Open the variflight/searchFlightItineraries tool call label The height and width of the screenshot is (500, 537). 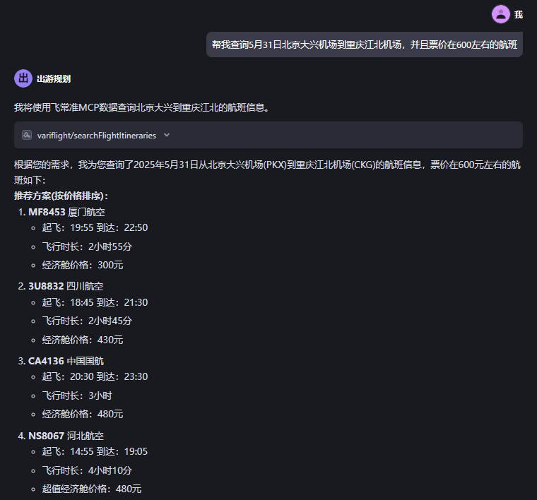(x=97, y=136)
